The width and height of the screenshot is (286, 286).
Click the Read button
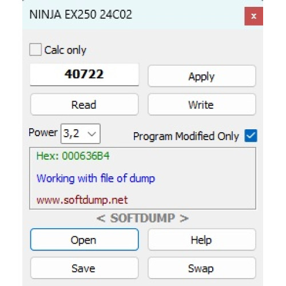tap(84, 105)
